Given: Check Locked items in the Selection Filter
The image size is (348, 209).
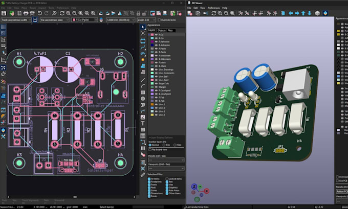Looking at the screenshot, I should point(167,179).
